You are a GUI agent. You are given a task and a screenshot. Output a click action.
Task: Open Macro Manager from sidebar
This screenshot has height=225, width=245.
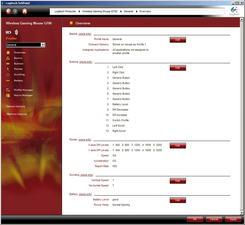23,95
